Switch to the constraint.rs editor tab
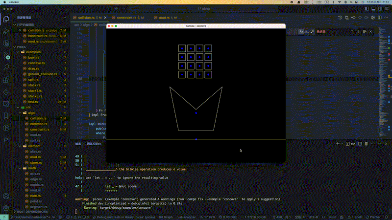Screen dimensions: 392x220 (127, 18)
